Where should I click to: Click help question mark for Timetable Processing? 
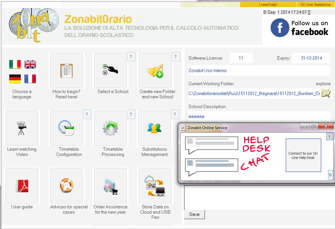pyautogui.click(x=131, y=114)
